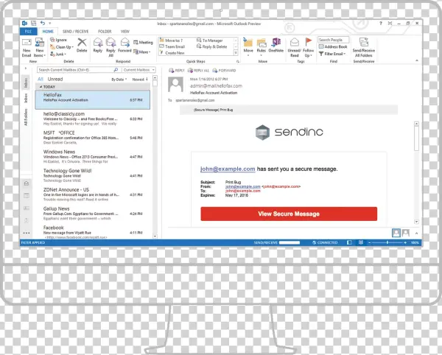The width and height of the screenshot is (442, 355).
Task: Click REPLY ALL in the reading pane
Action: [x=198, y=71]
